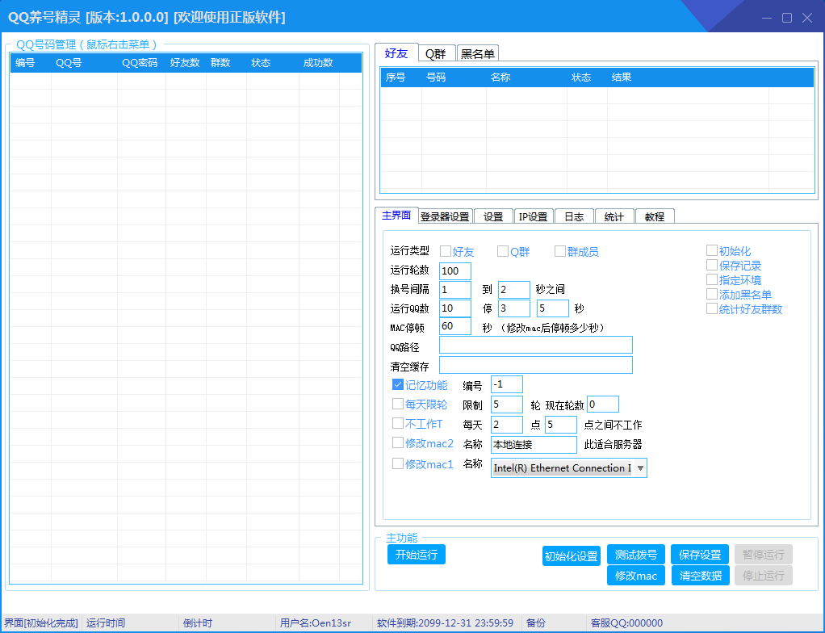
Task: Click the 备份 status bar entry
Action: 536,623
